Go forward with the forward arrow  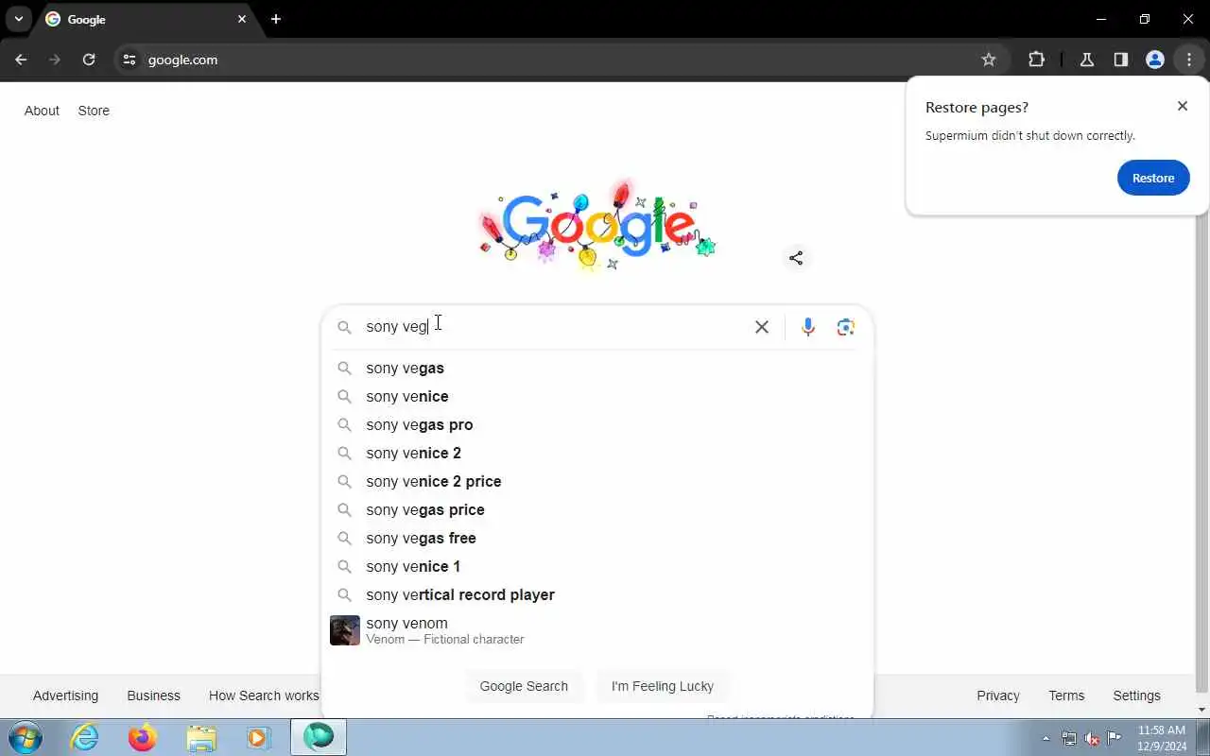pos(55,60)
